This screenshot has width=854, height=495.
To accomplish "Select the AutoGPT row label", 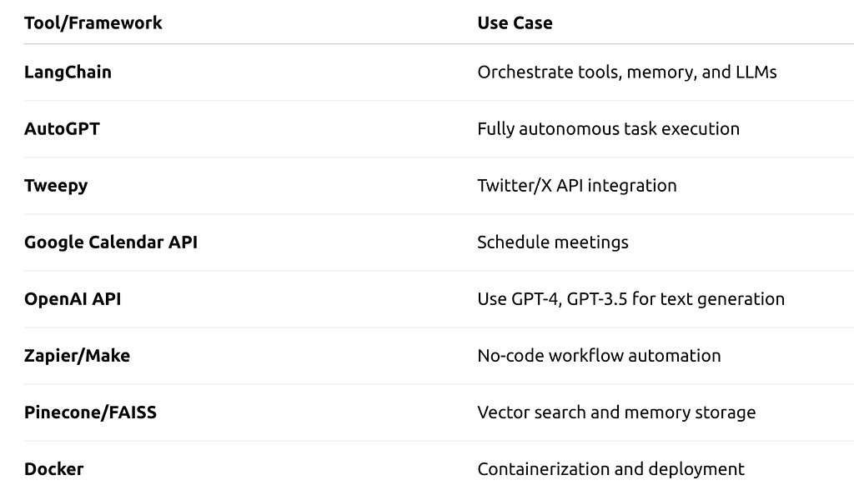I will click(x=62, y=129).
